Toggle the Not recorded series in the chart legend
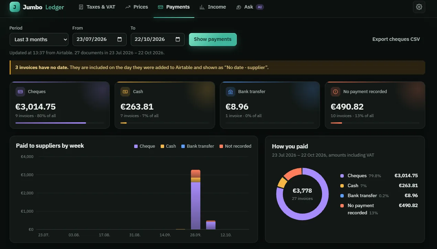Viewport: 437px width, 249px height. pos(235,146)
